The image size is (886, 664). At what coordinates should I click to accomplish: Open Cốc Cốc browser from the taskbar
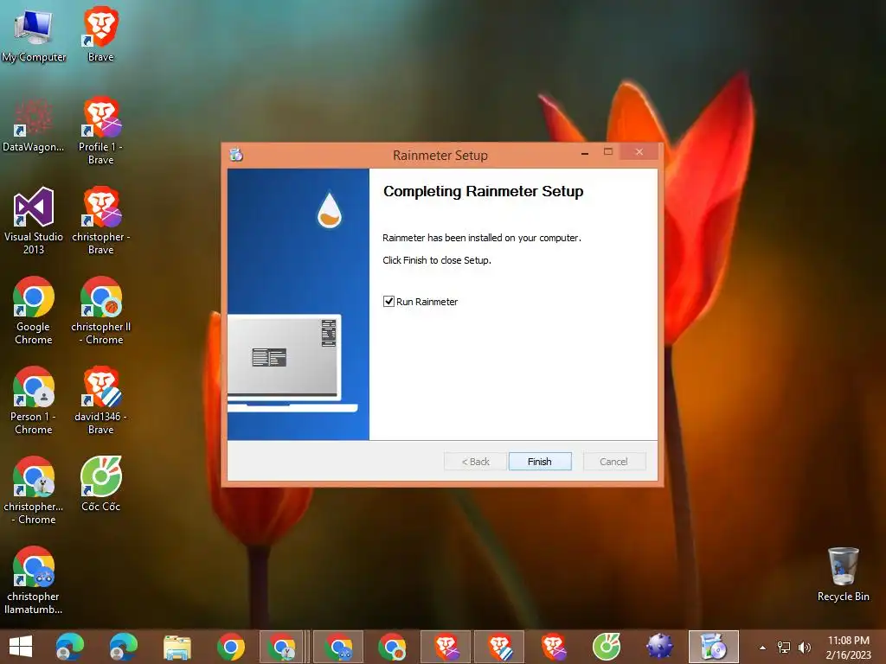tap(607, 647)
